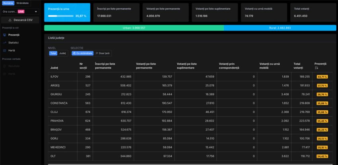
Task: Expand the Ora curentă dropdown arrow
Action: 37,12
